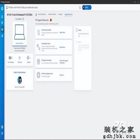Image resolution: width=140 pixels, height=140 pixels.
Task: Click the Add device plus icon
Action: pyautogui.click(x=20, y=58)
